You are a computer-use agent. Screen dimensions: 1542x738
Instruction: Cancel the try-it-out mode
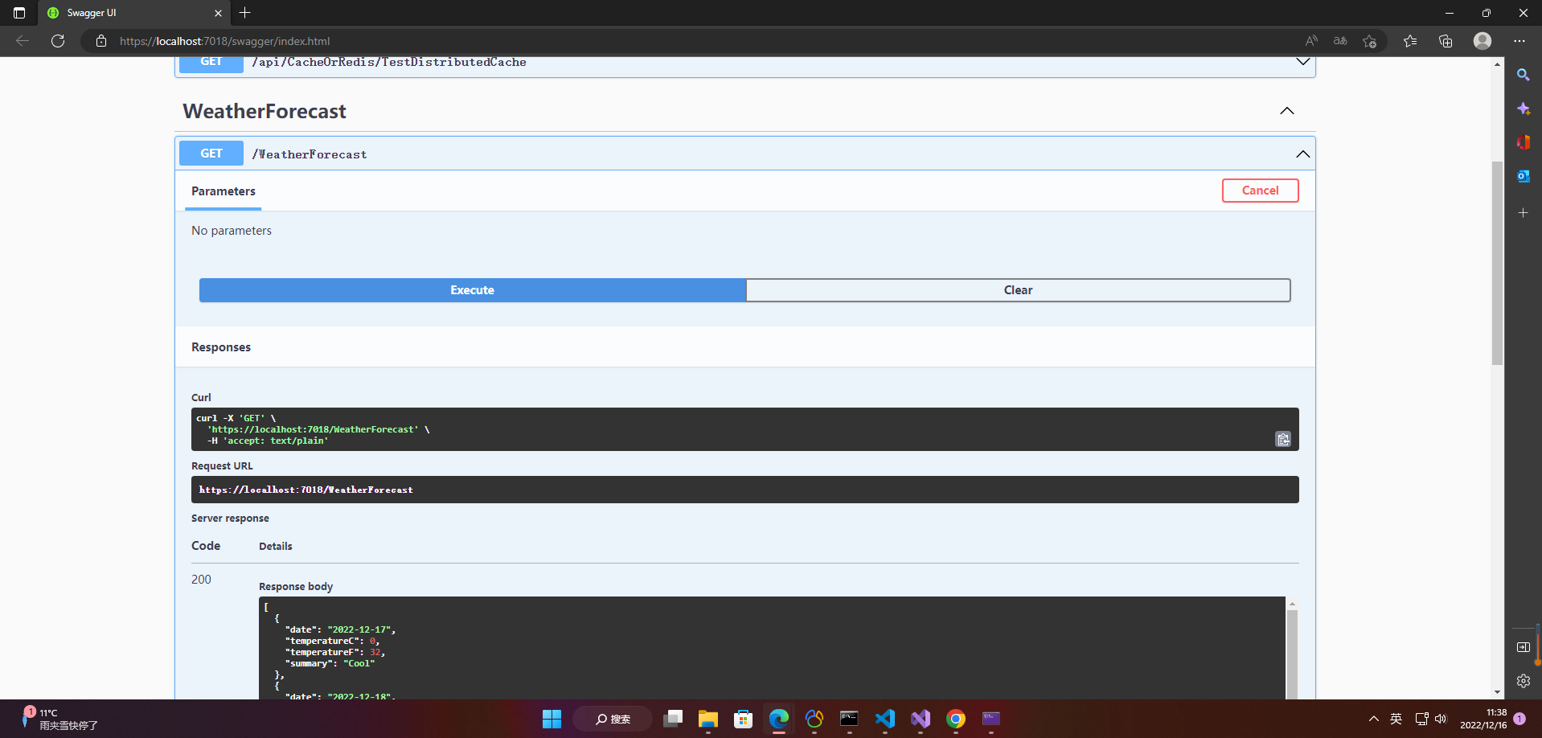[1260, 191]
